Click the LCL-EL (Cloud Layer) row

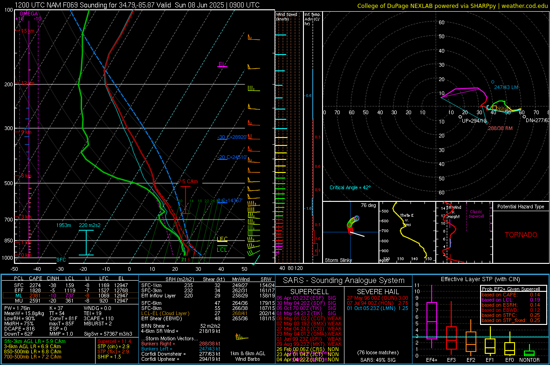coord(208,313)
